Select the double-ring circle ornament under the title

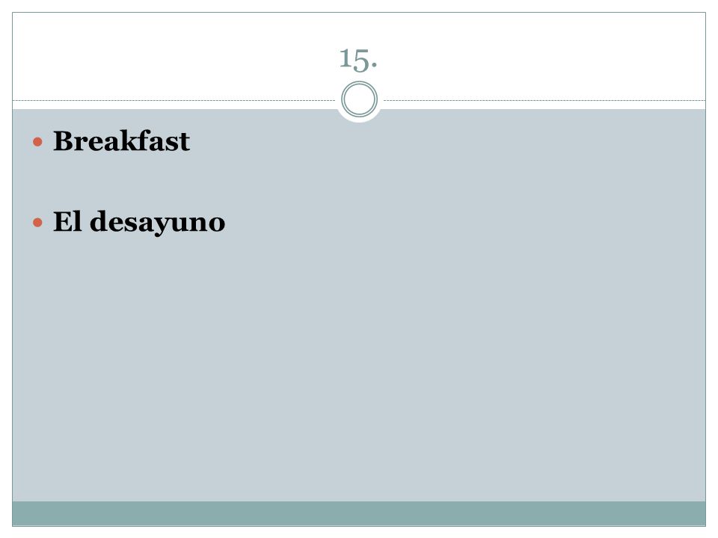(x=360, y=99)
